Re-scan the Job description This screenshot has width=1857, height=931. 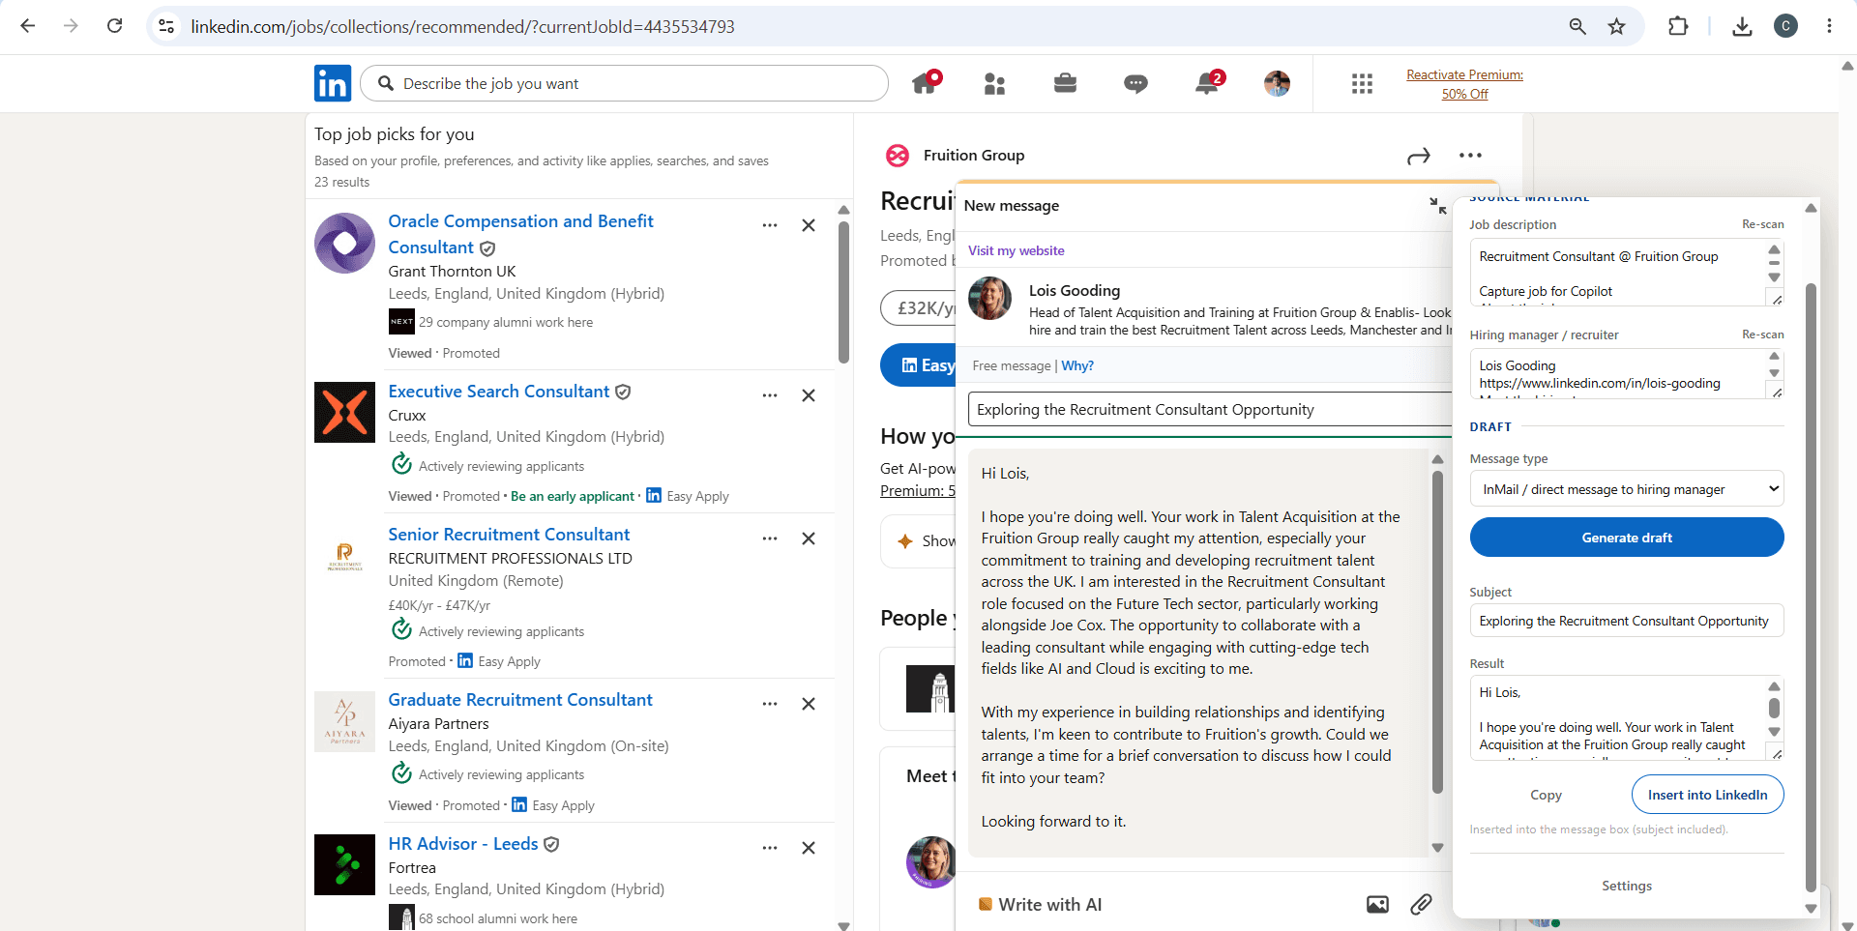tap(1762, 224)
